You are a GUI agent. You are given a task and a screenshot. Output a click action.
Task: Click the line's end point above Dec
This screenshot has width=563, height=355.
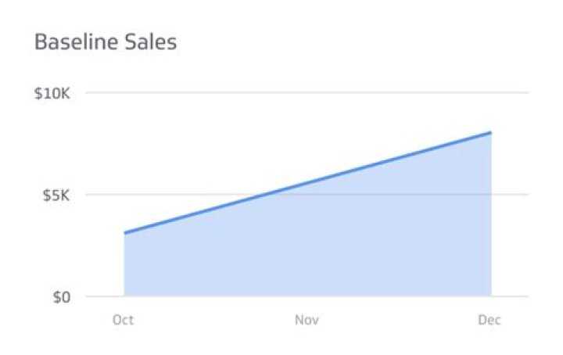[x=490, y=132]
